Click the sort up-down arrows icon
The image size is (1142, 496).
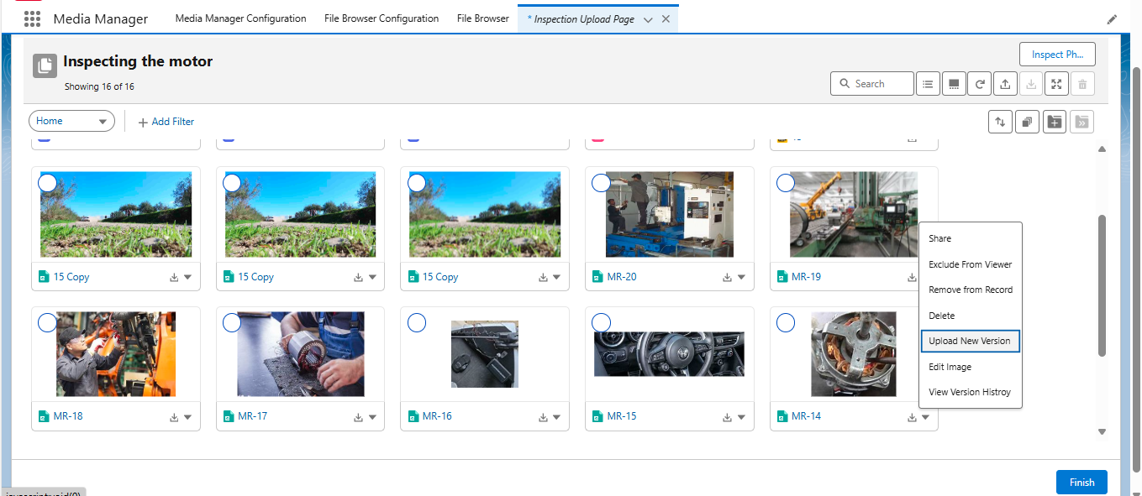click(x=1000, y=122)
